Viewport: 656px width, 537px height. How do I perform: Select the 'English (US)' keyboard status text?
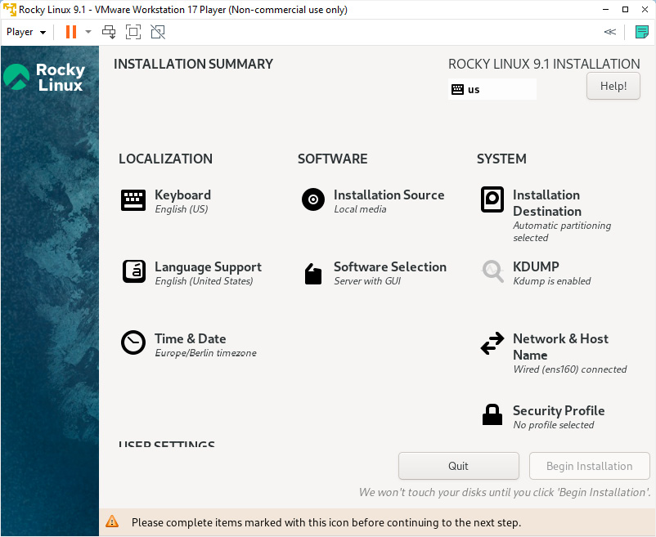point(182,209)
